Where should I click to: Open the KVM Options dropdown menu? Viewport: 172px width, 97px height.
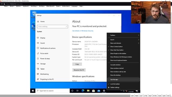tap(19, 6)
